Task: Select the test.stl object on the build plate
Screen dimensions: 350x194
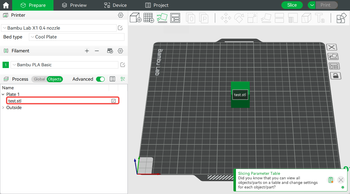Action: 240,95
